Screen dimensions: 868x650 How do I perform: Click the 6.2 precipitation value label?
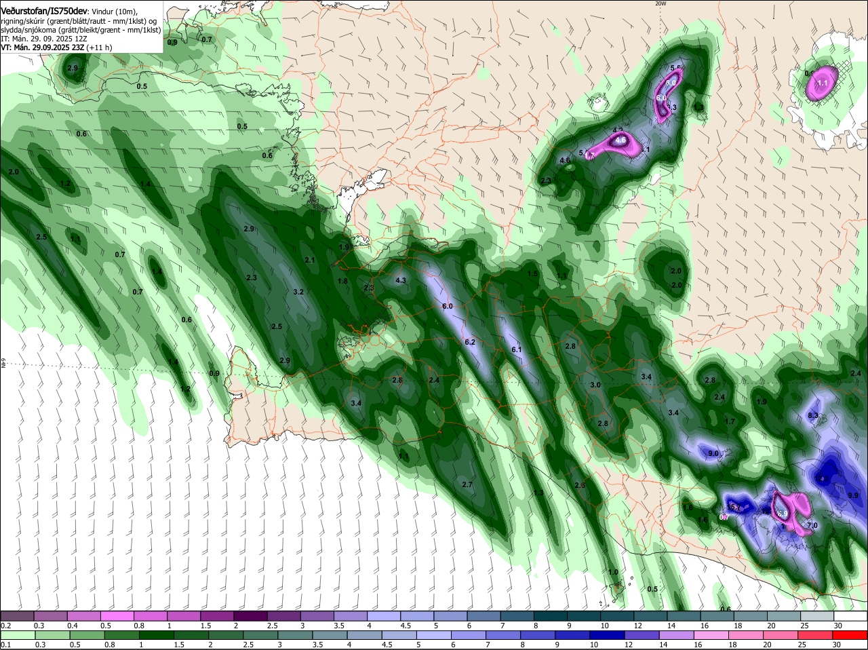470,342
